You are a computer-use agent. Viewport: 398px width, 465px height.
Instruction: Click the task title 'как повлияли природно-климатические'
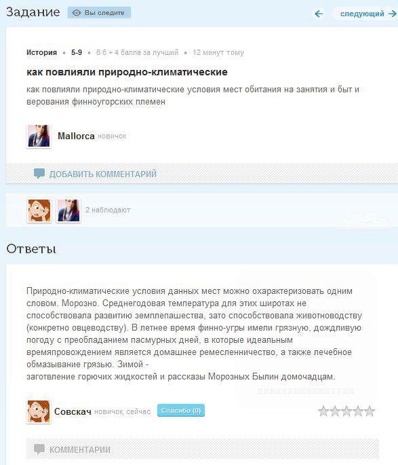127,72
